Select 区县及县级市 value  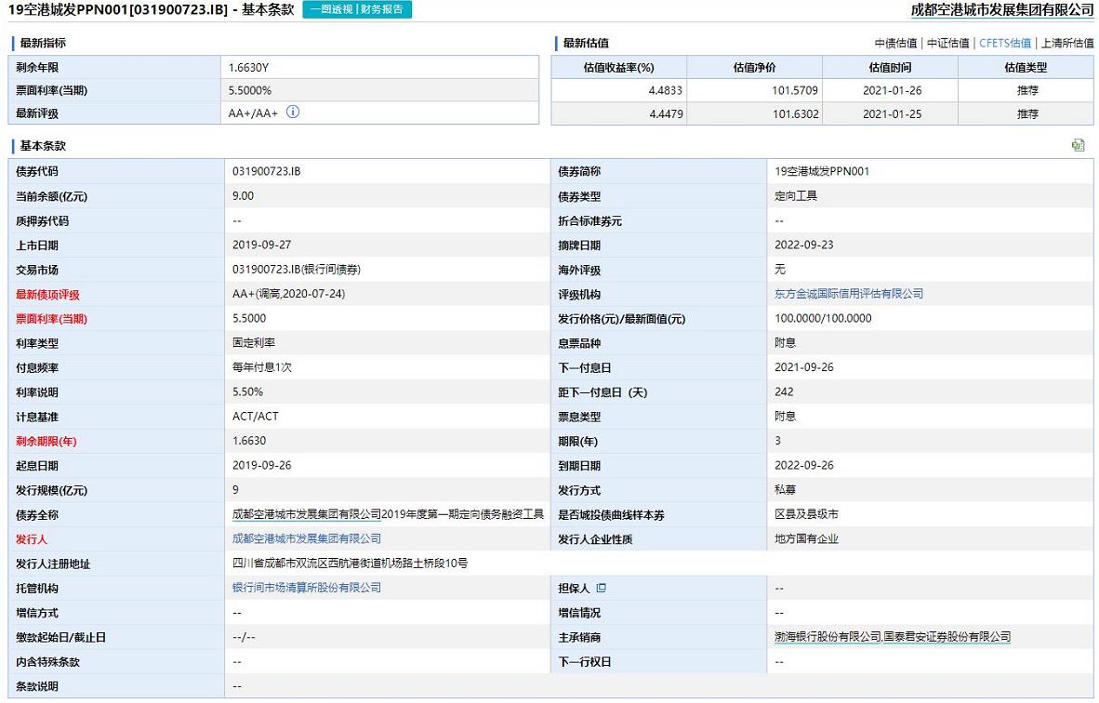(807, 514)
